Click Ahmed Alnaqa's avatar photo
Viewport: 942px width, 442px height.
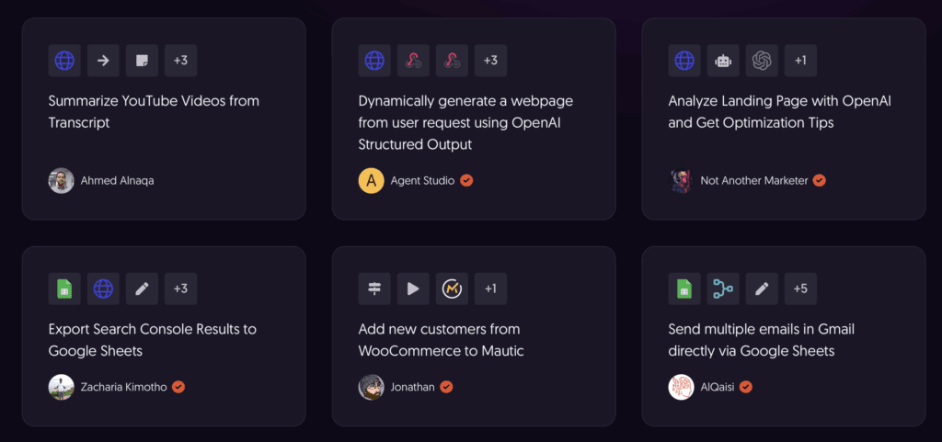point(62,180)
